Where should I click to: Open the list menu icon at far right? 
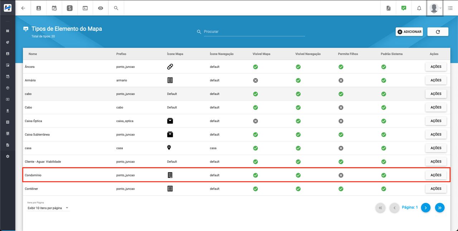point(450,8)
